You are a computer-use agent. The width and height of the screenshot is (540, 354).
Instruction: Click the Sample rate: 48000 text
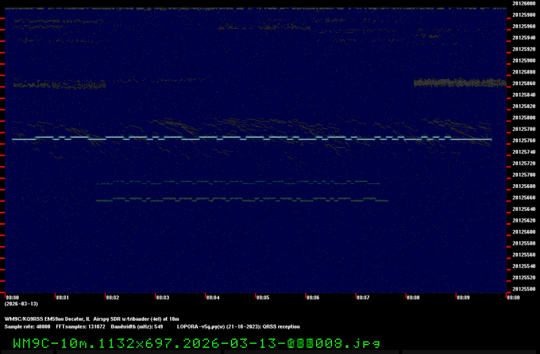(x=27, y=326)
